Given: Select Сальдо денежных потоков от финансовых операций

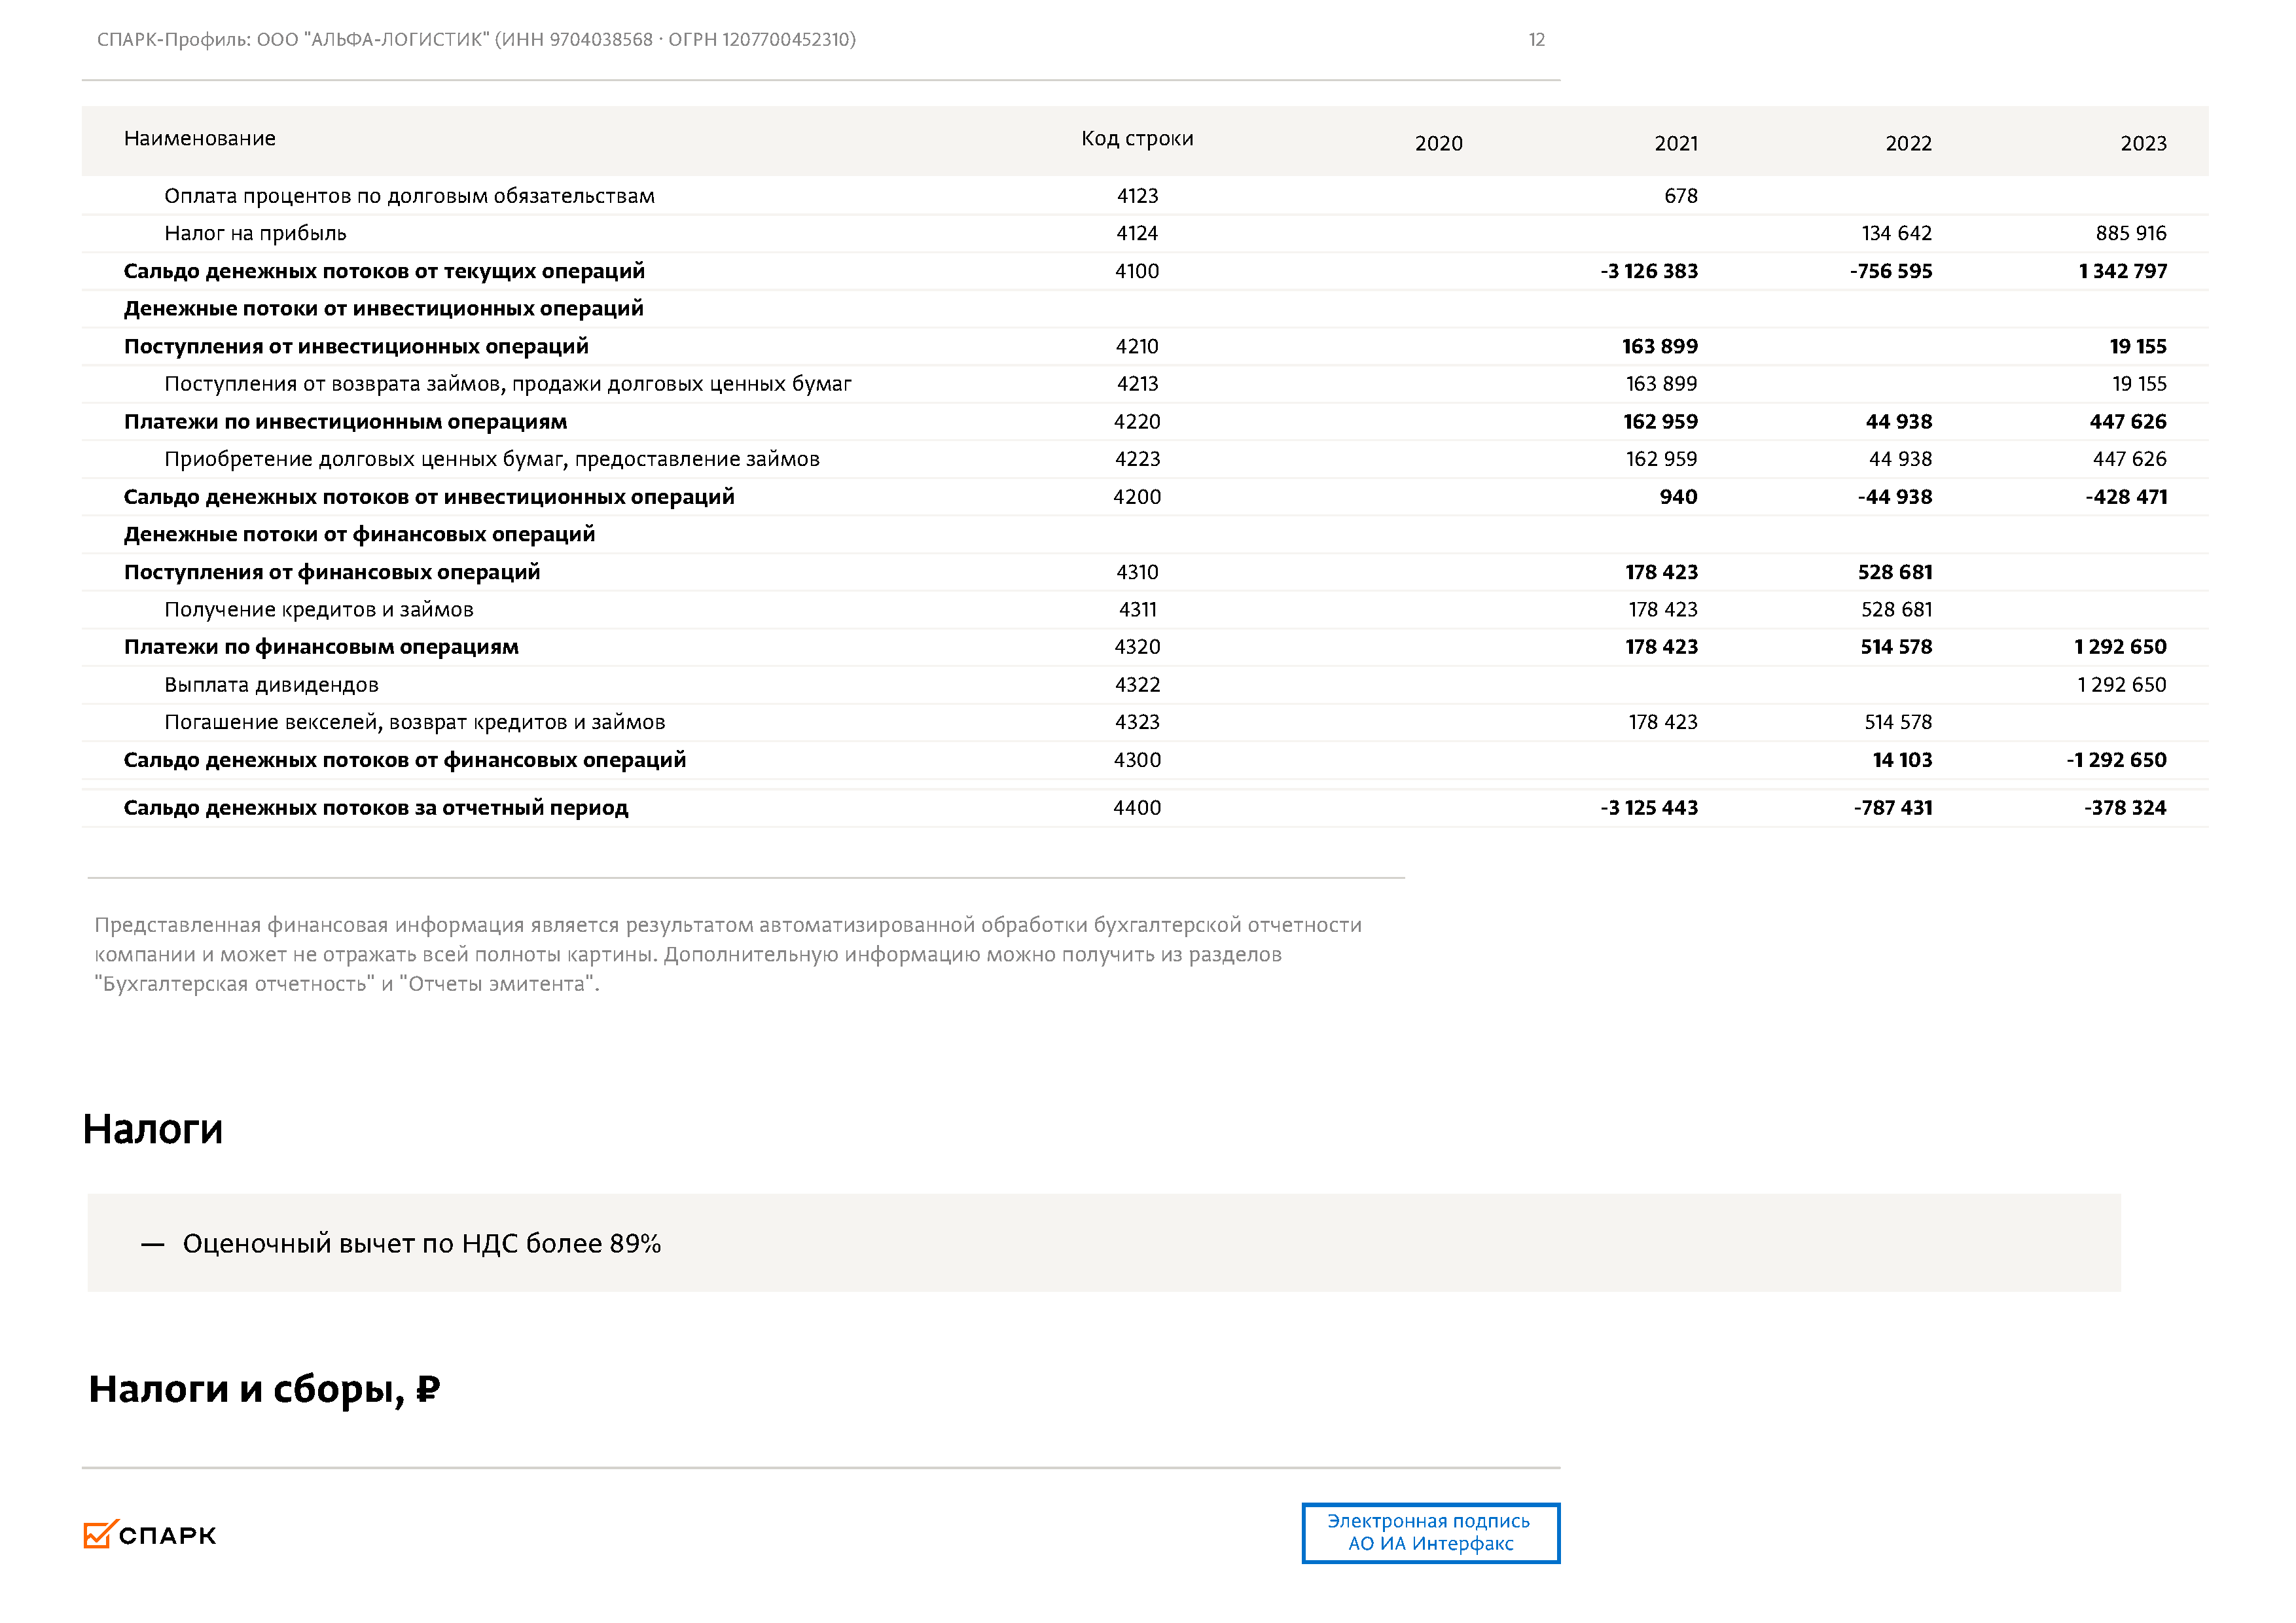Looking at the screenshot, I should [404, 760].
